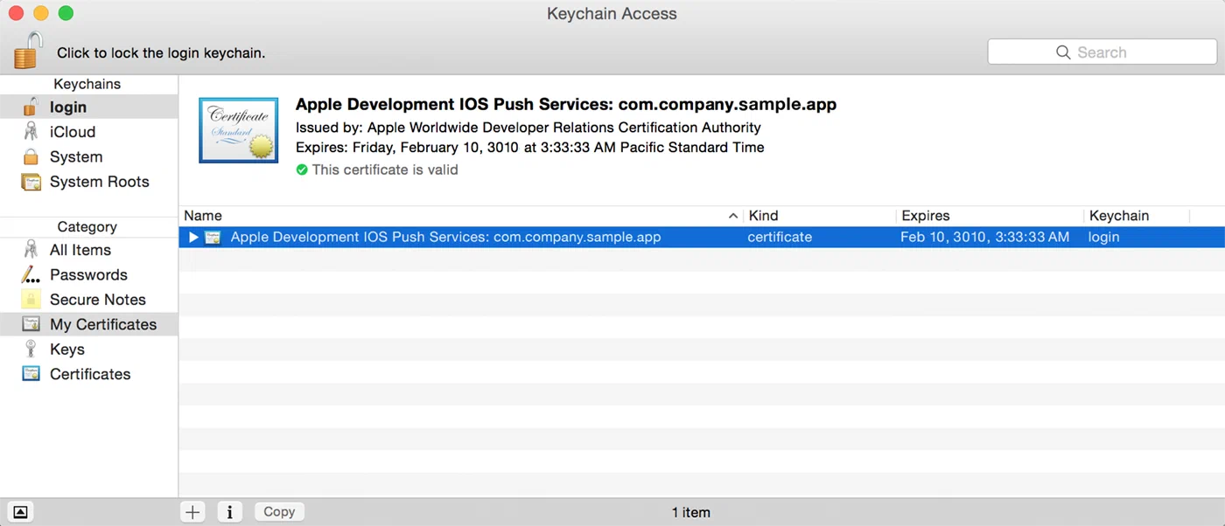The height and width of the screenshot is (526, 1225).
Task: Select the iCloud keychain
Action: [x=72, y=132]
